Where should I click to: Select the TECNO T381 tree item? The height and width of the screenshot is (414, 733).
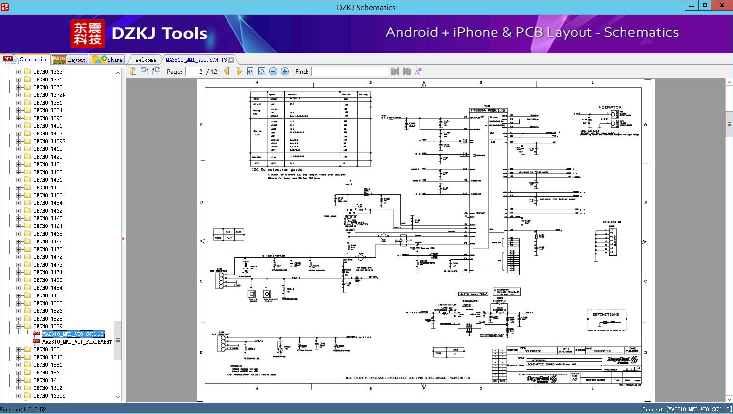point(48,103)
